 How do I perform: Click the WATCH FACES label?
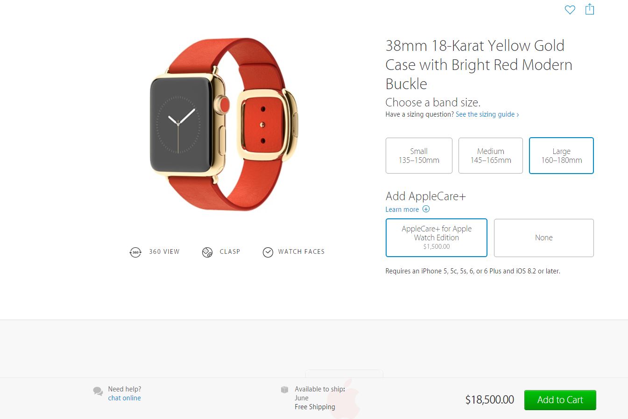click(x=301, y=251)
